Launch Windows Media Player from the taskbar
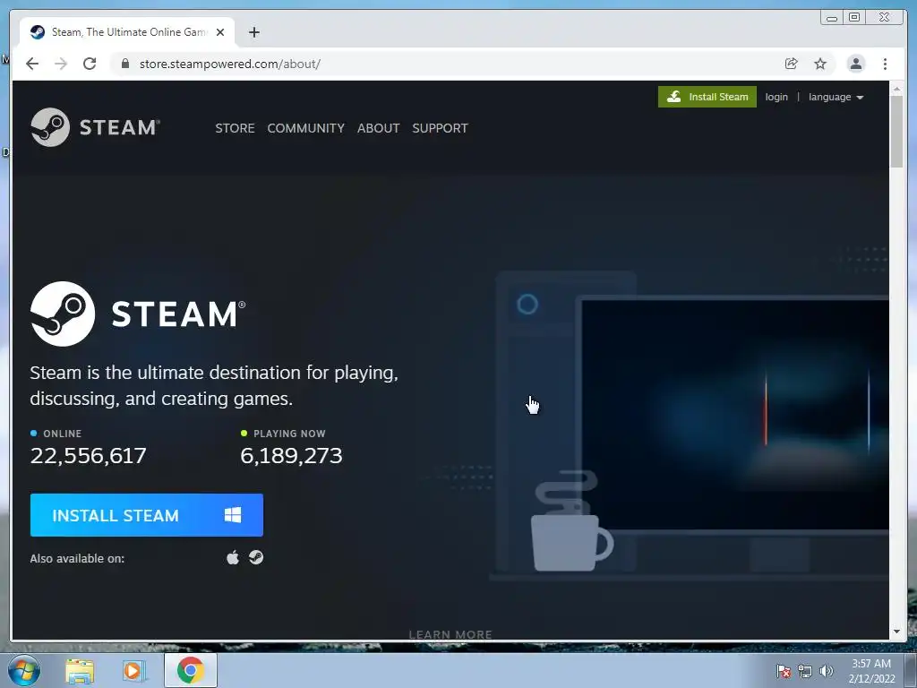 (134, 670)
